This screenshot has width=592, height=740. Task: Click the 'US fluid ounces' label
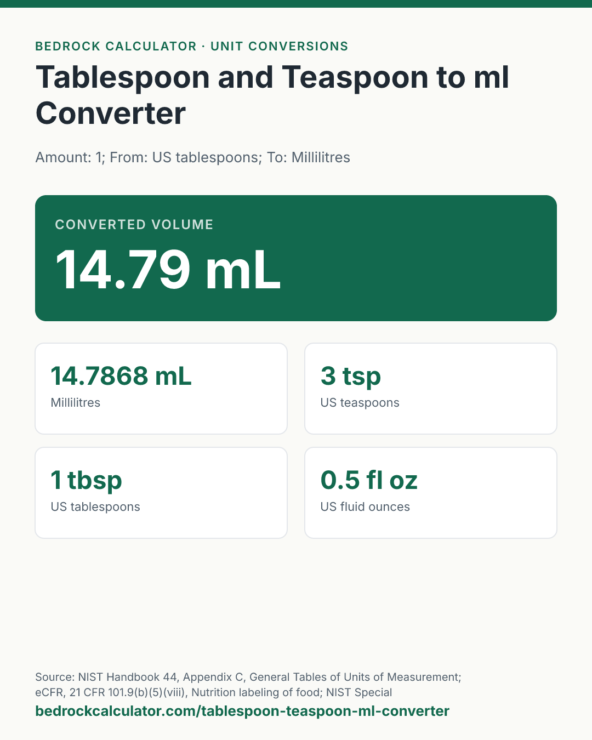[x=365, y=506]
